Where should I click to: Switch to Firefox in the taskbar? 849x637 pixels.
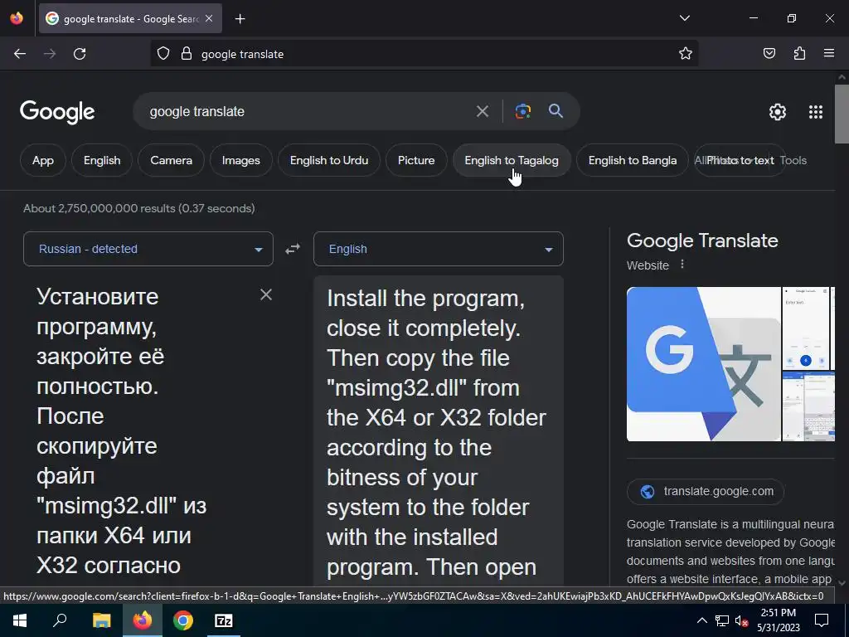[x=143, y=620]
